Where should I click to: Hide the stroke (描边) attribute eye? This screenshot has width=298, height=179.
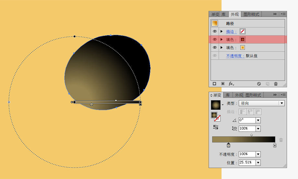(215, 31)
